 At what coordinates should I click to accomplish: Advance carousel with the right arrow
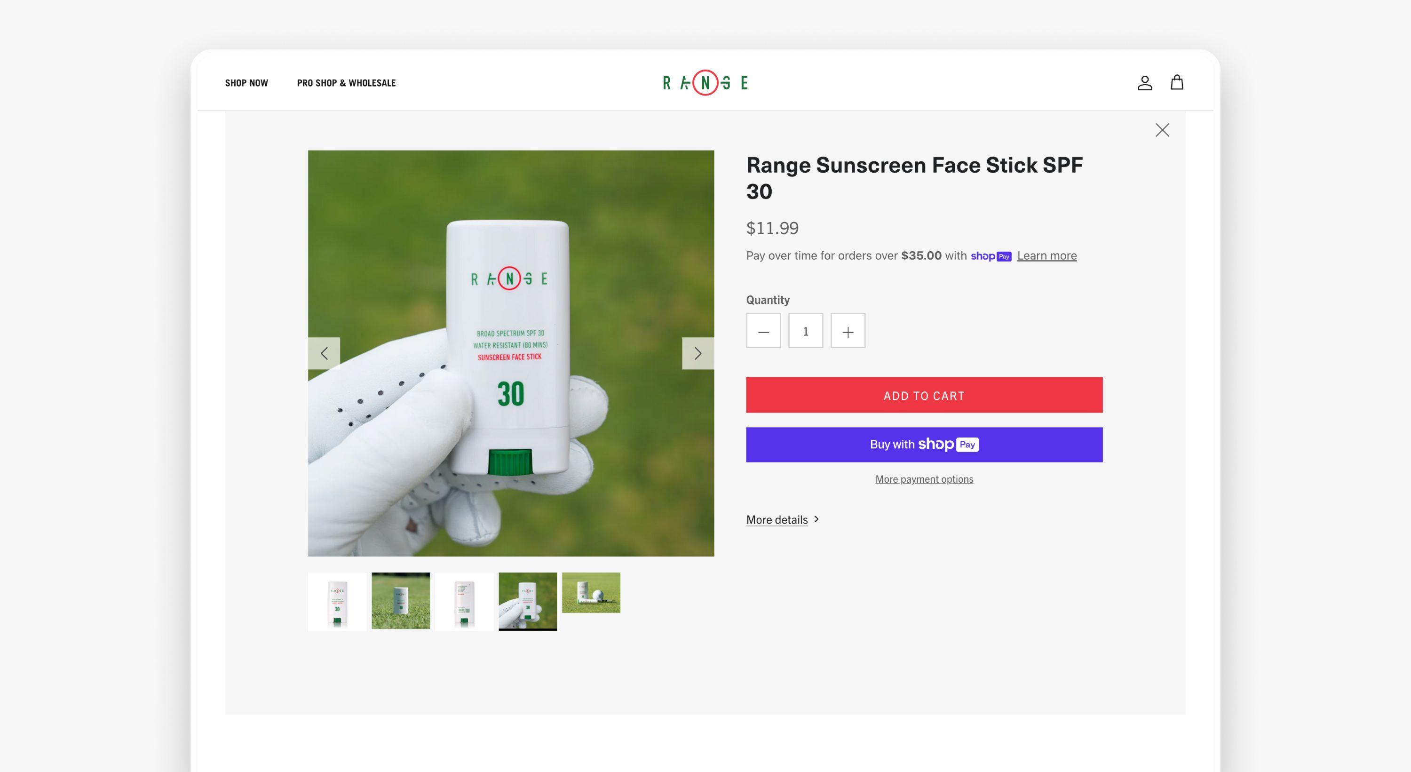tap(698, 353)
